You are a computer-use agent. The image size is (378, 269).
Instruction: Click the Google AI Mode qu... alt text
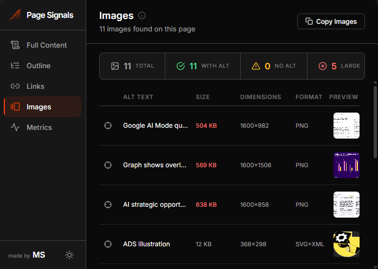tap(156, 126)
